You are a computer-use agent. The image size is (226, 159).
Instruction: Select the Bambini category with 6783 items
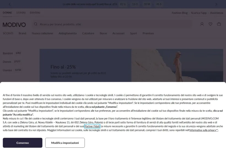12,53
